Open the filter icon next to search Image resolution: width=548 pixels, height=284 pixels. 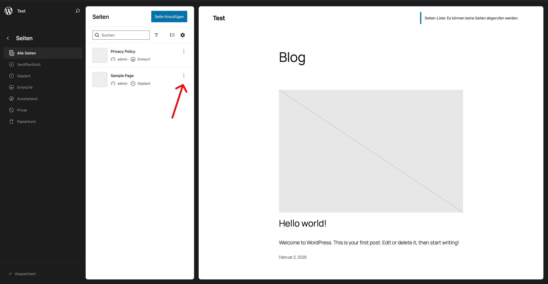[x=156, y=35]
